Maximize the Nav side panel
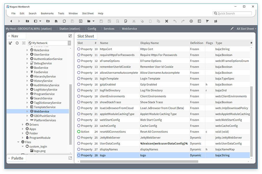This screenshot has height=174, width=262. [x=70, y=36]
